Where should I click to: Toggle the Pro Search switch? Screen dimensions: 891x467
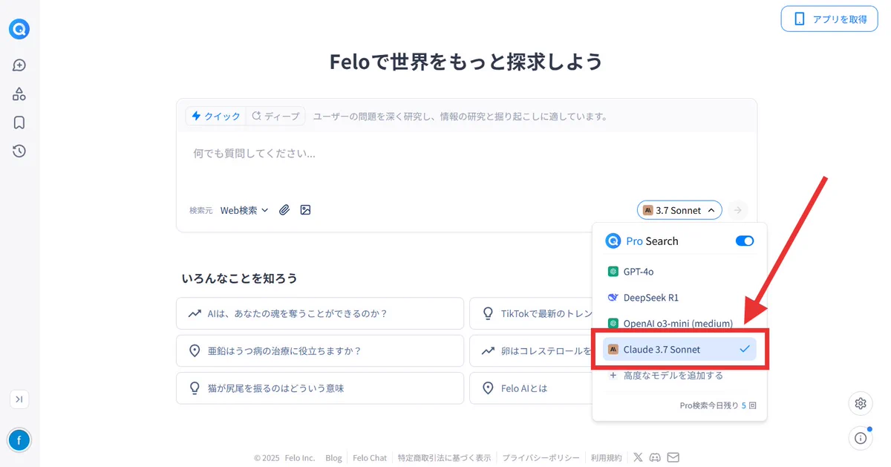click(744, 241)
